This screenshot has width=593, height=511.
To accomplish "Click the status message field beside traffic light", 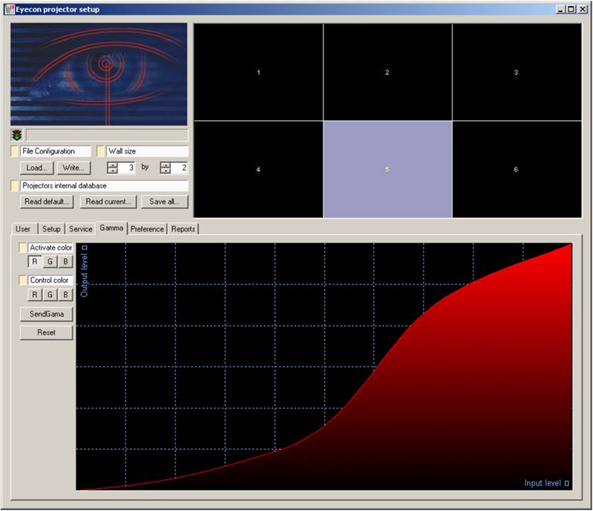I will pos(107,135).
